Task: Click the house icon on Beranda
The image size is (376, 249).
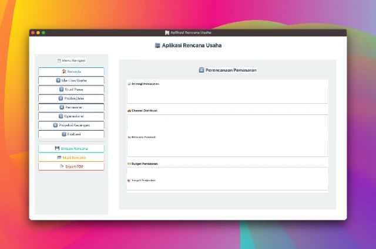Action: coord(63,71)
